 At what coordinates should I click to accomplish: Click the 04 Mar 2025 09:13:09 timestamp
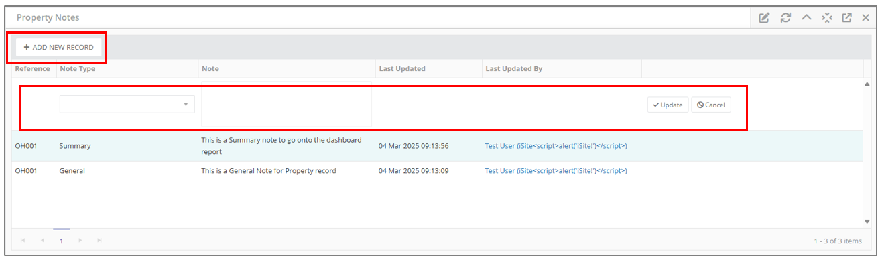click(414, 171)
